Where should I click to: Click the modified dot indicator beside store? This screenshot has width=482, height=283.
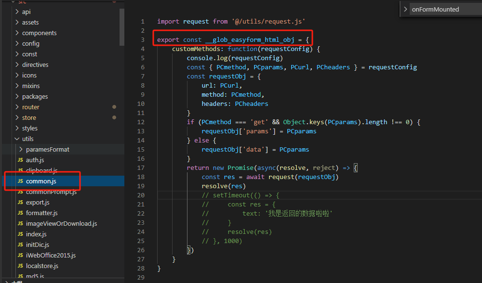(x=114, y=117)
